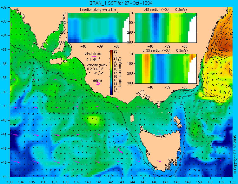Image resolution: width=238 pixels, height=184 pixels.
Task: Click the "drifter" legend label
Action: pyautogui.click(x=98, y=81)
